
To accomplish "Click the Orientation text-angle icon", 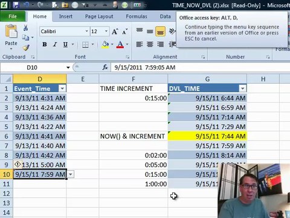I will pyautogui.click(x=172, y=31).
